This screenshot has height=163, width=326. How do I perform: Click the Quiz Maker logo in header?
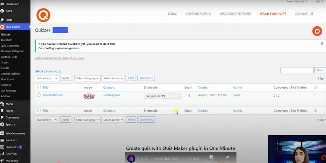click(x=43, y=15)
